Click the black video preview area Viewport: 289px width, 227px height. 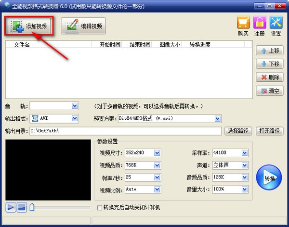click(48, 170)
